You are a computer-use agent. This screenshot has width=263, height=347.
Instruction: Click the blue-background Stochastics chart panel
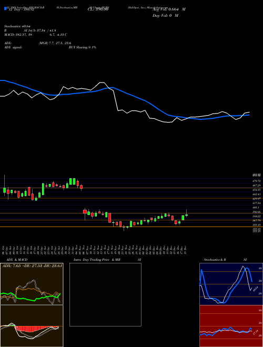tap(231, 284)
